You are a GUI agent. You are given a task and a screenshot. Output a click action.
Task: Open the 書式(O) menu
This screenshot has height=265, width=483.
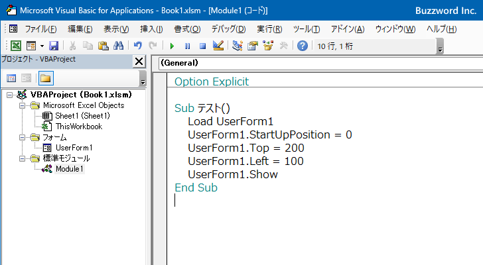tap(187, 29)
